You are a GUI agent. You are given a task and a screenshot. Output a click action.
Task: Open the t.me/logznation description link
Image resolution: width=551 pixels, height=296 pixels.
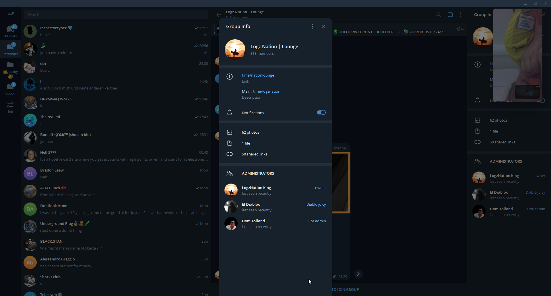point(267,91)
